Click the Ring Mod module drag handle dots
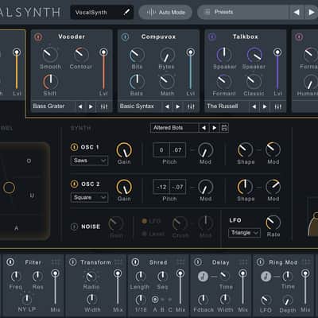The height and width of the screenshot is (318, 318). click(x=306, y=262)
